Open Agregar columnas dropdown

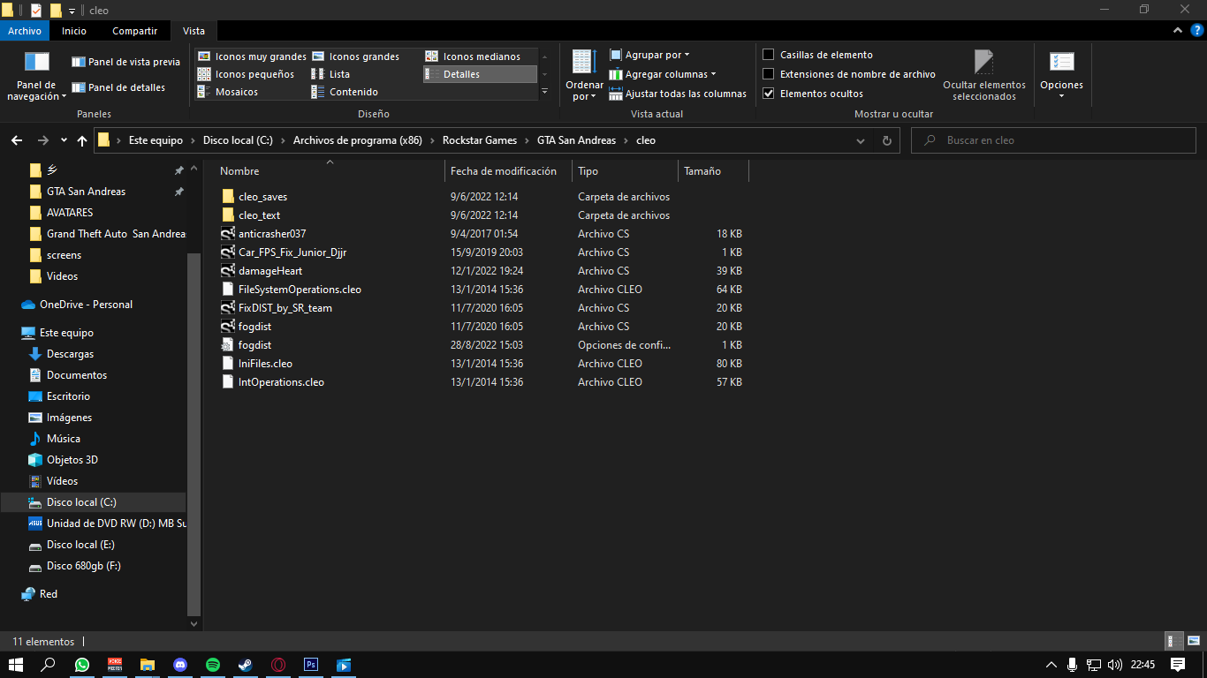point(663,74)
